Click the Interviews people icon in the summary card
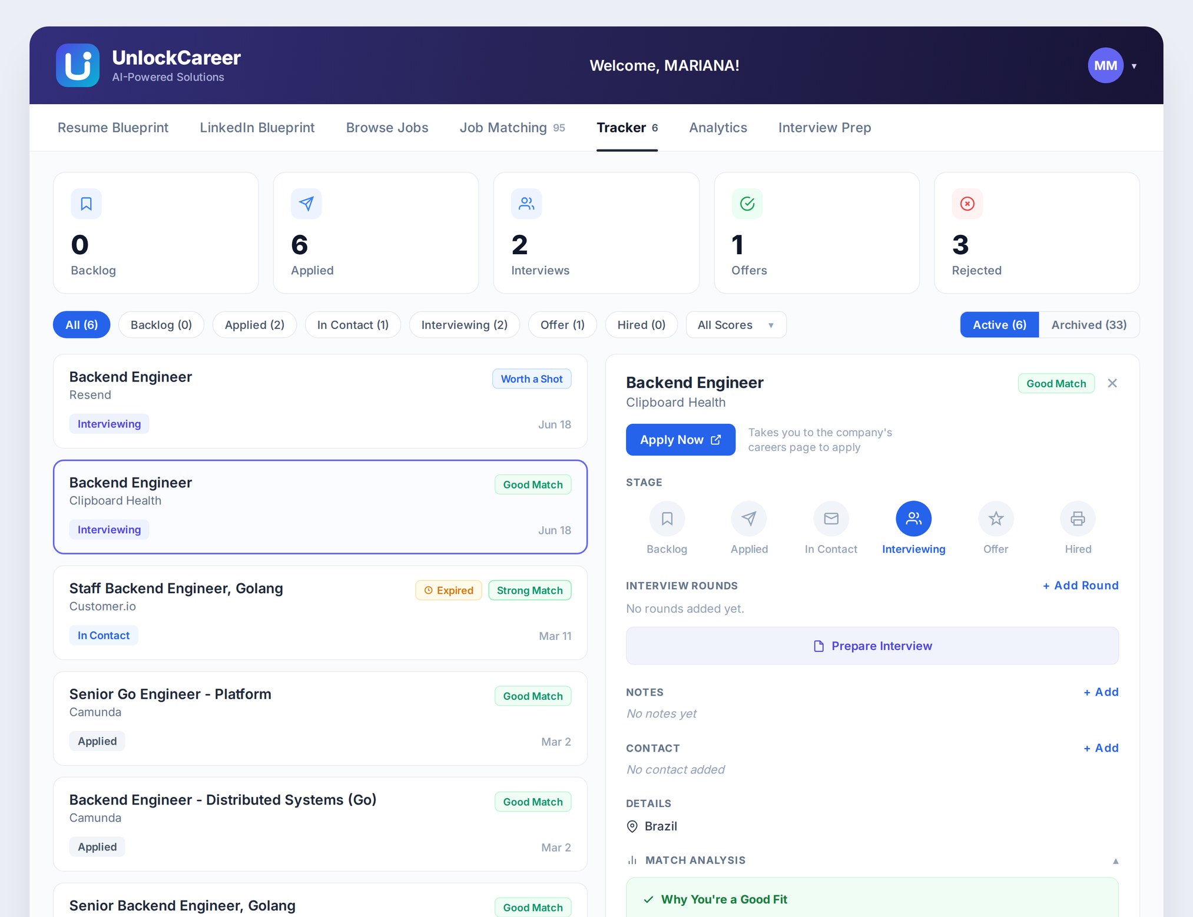 (526, 204)
